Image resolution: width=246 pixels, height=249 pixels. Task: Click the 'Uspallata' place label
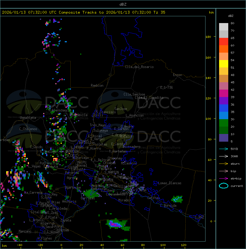(28, 118)
